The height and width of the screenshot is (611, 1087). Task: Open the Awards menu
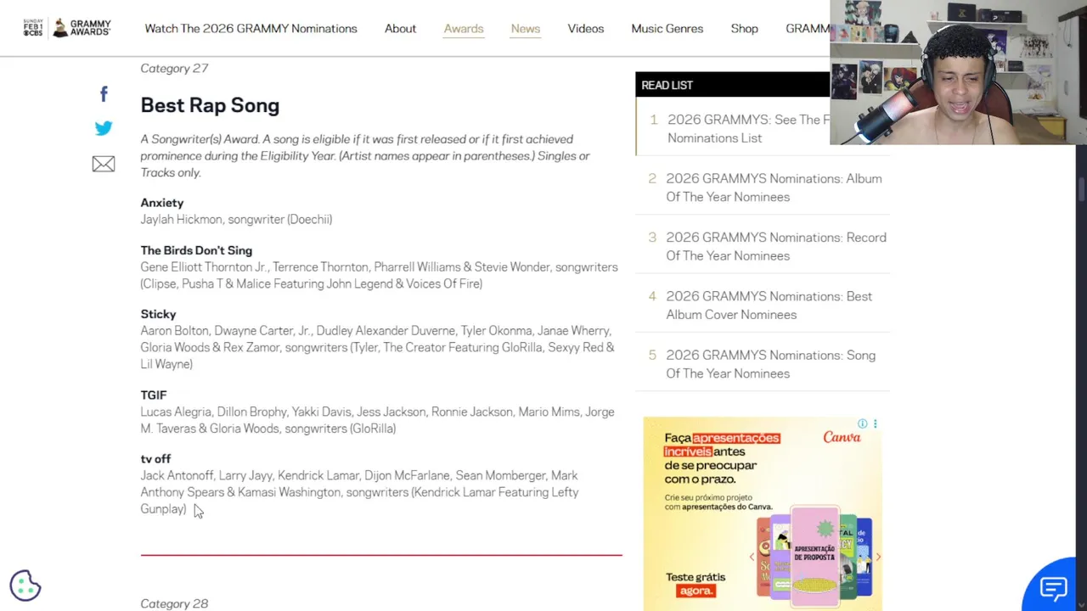(x=464, y=28)
